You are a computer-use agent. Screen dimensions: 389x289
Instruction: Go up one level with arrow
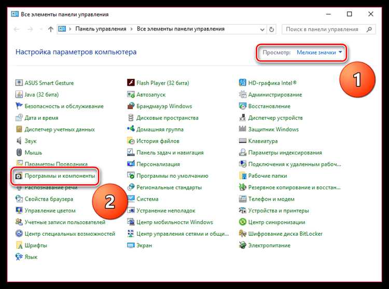[x=51, y=29]
